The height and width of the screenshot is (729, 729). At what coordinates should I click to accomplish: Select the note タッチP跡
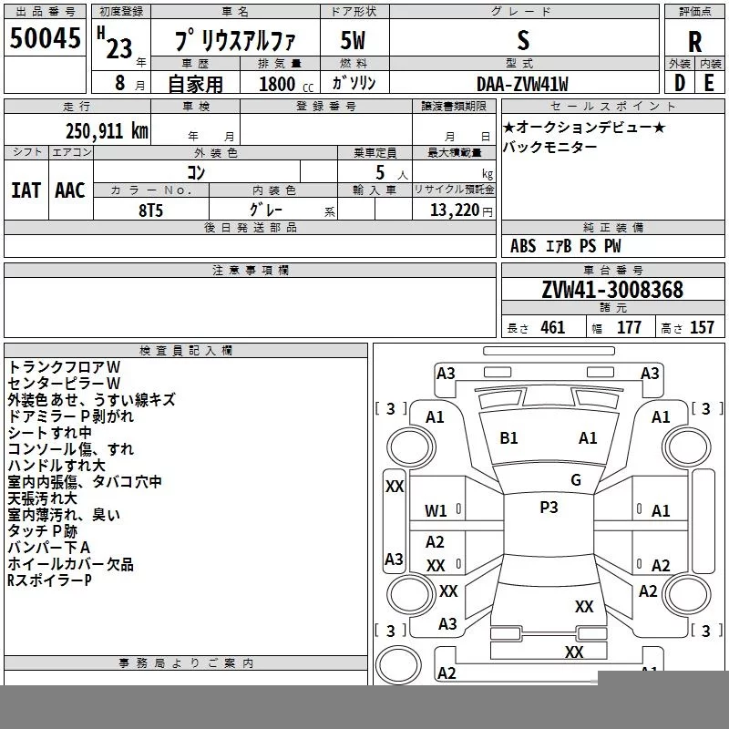42,531
